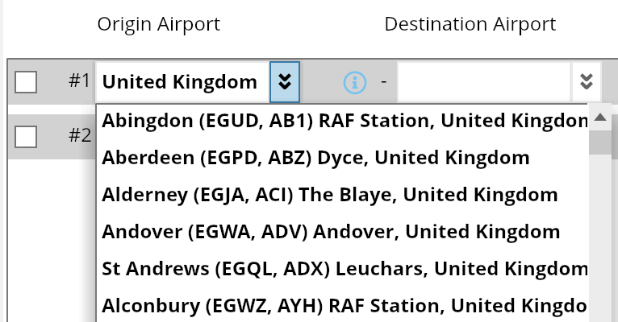
Task: Pick Alconbury (EGWZ, AYH) RAF Station
Action: tap(343, 307)
